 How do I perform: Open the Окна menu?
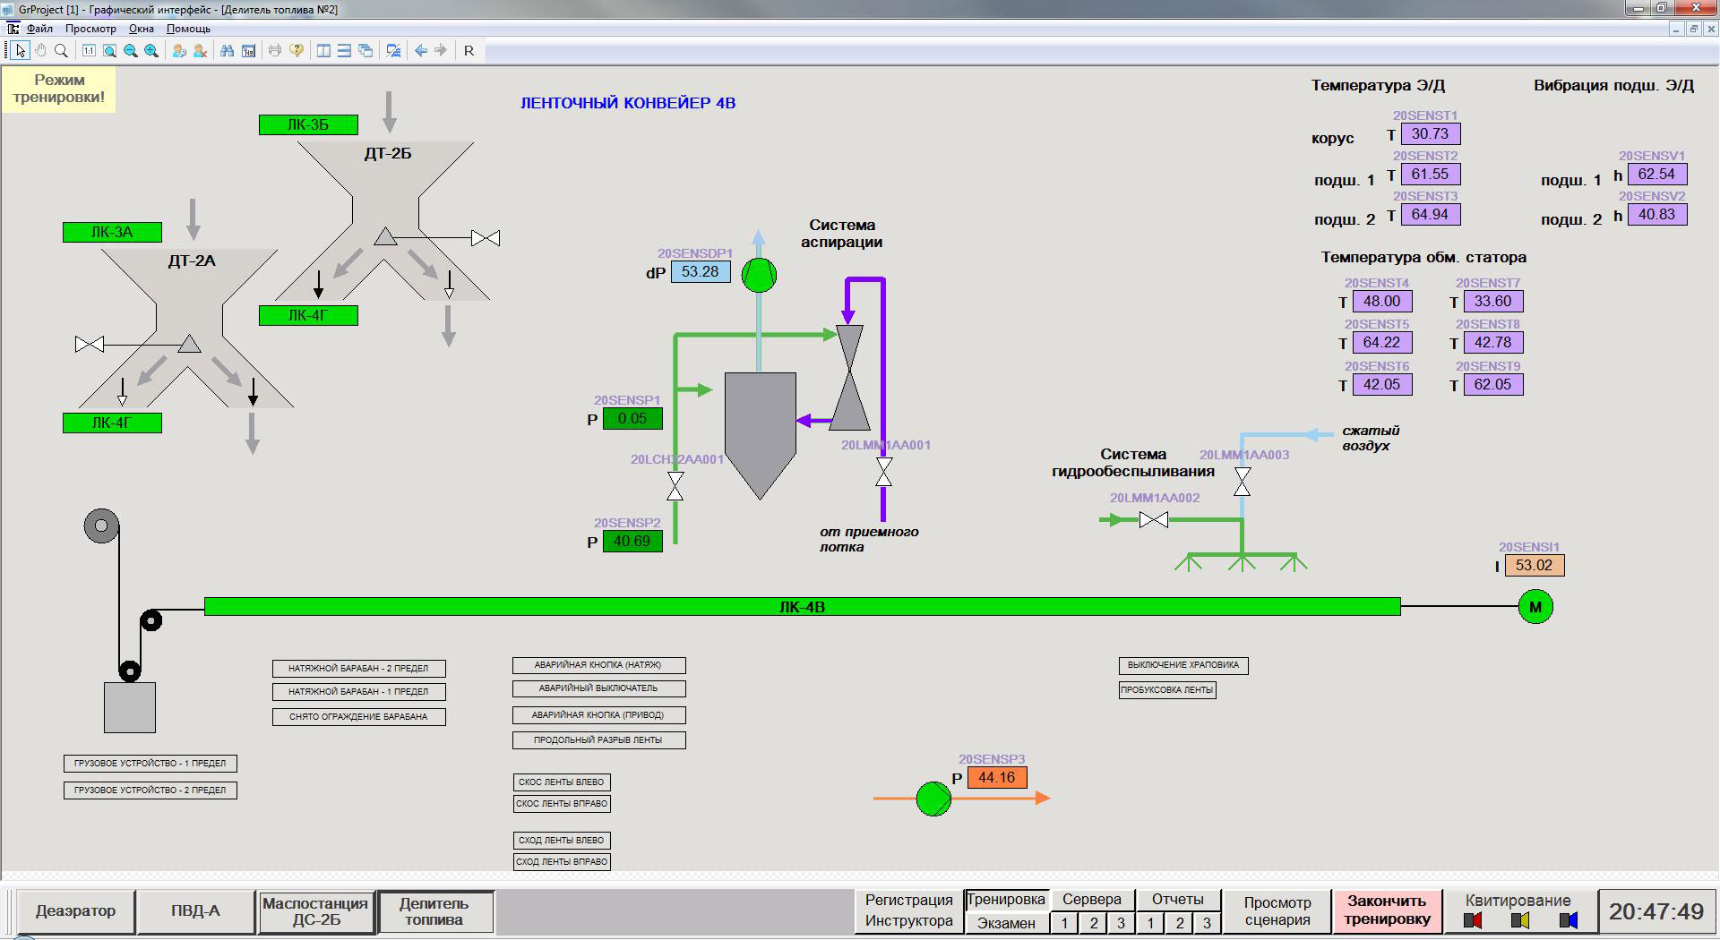point(142,29)
